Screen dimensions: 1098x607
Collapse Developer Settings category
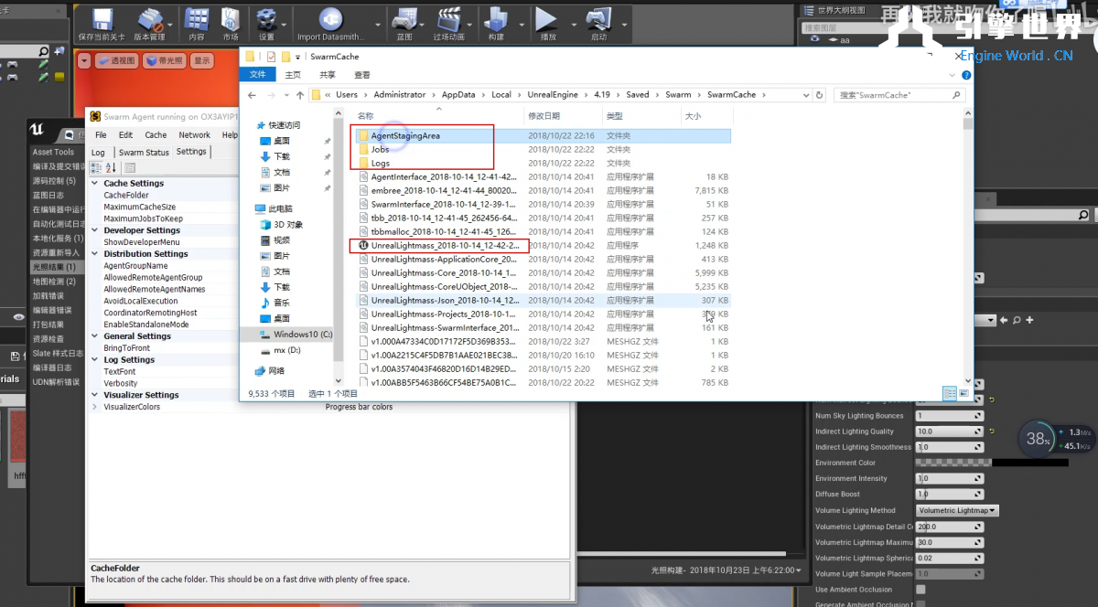tap(94, 230)
